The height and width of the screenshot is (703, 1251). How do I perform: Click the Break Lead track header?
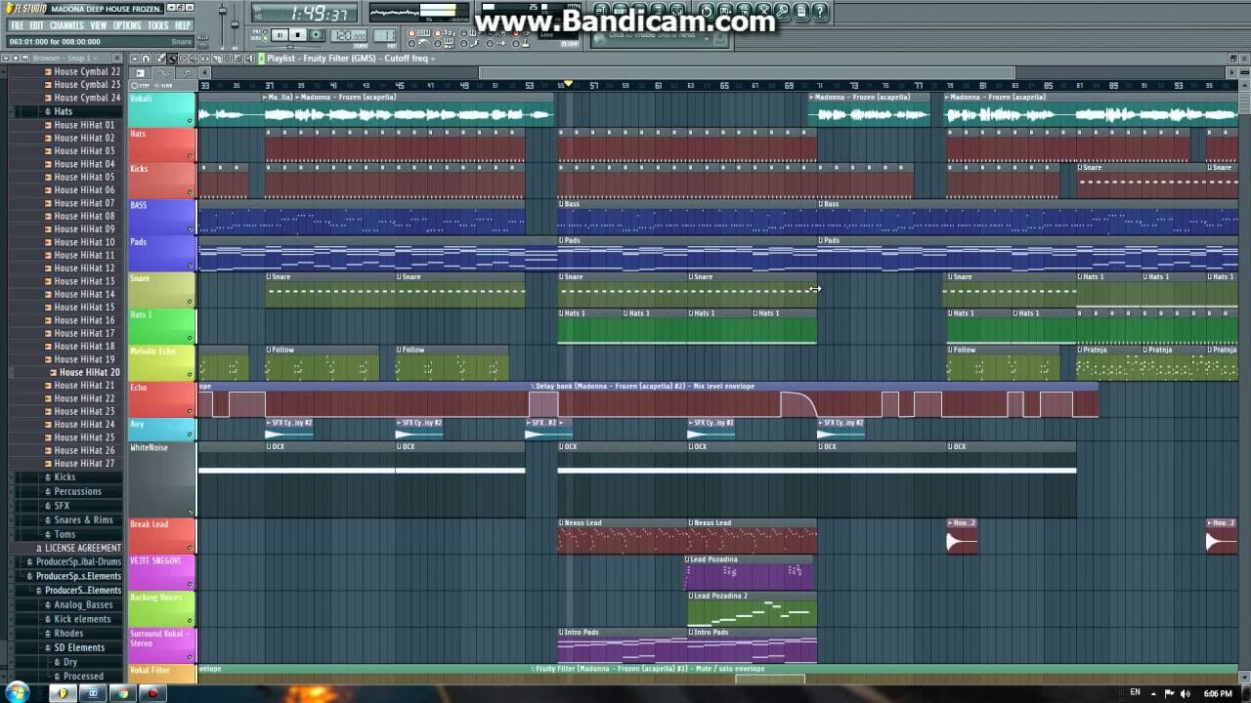161,536
